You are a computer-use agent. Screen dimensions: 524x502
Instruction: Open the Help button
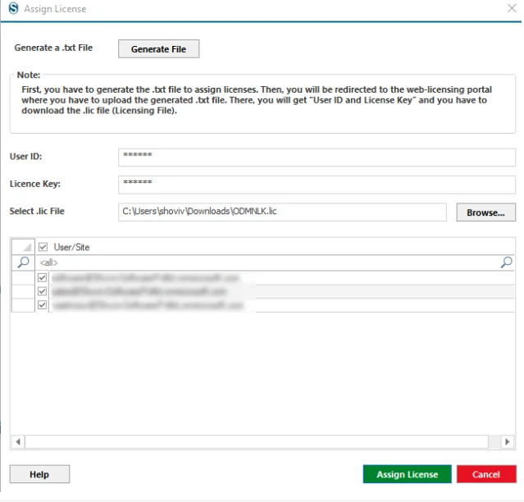coord(39,474)
